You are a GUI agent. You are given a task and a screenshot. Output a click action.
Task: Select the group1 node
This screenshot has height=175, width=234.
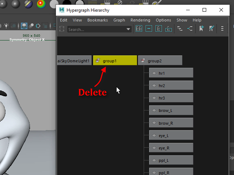coord(115,61)
